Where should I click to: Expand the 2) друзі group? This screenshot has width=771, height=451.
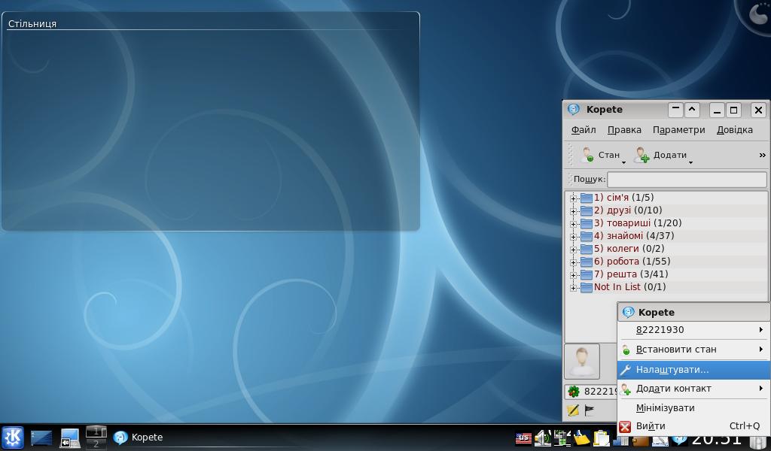573,211
